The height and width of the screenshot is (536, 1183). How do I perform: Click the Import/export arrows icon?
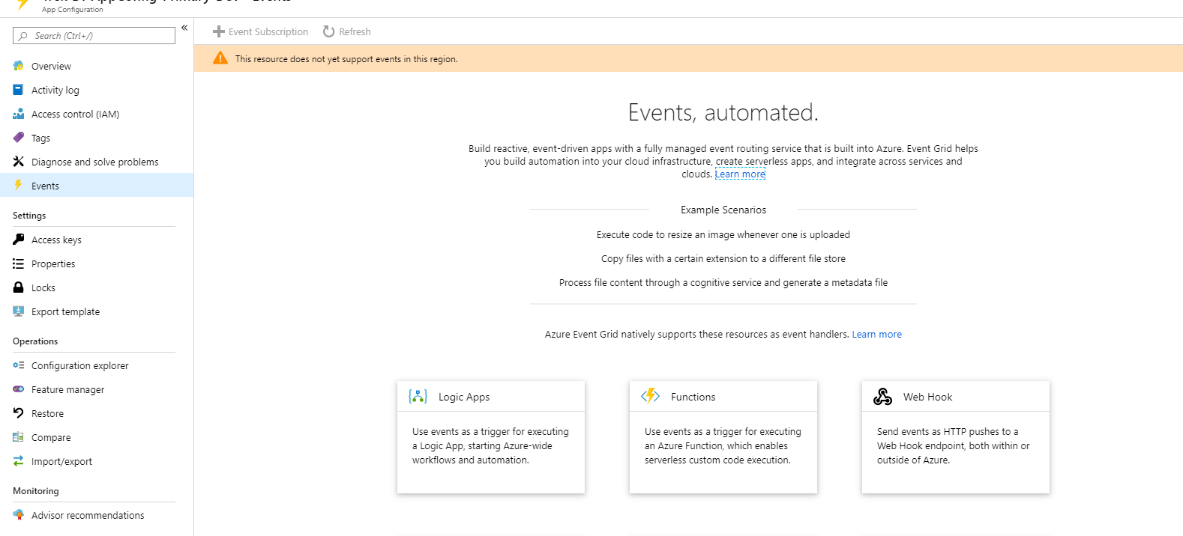click(19, 461)
